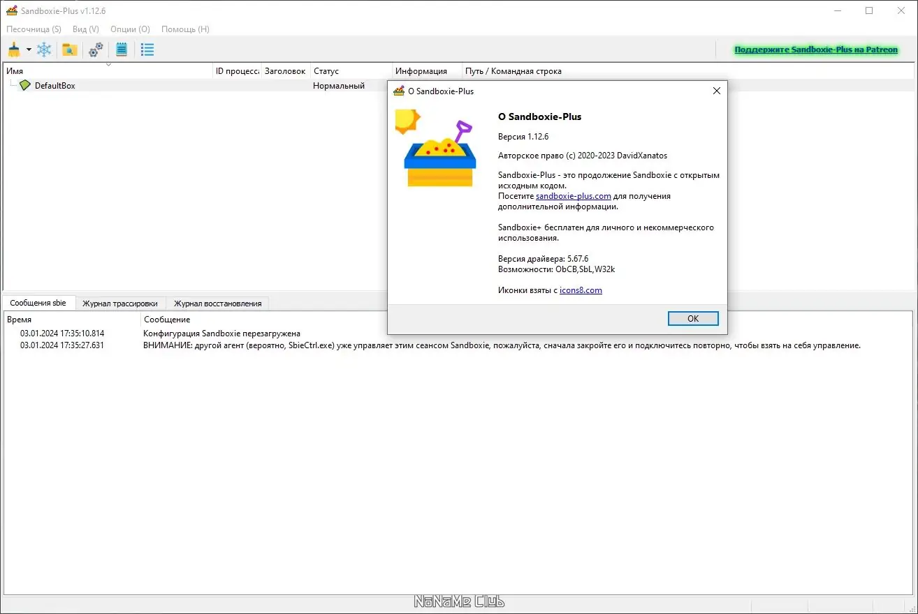Viewport: 918px width, 614px height.
Task: Click the folder with magnifier toolbar icon
Action: coord(70,50)
